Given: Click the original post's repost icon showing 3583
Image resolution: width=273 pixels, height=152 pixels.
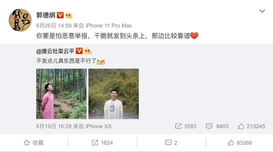Looking at the screenshot, I should (186, 126).
